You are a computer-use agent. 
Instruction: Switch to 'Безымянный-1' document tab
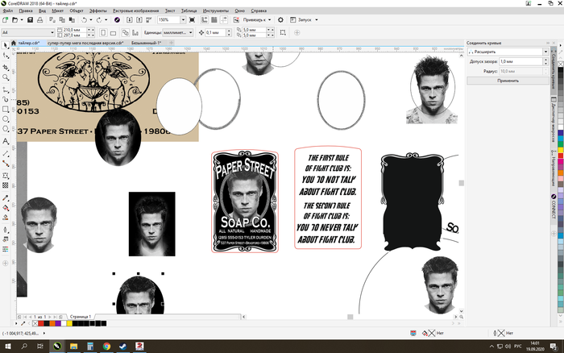(x=146, y=43)
